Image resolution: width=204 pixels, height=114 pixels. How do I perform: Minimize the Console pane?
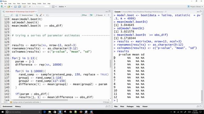coord(198,12)
